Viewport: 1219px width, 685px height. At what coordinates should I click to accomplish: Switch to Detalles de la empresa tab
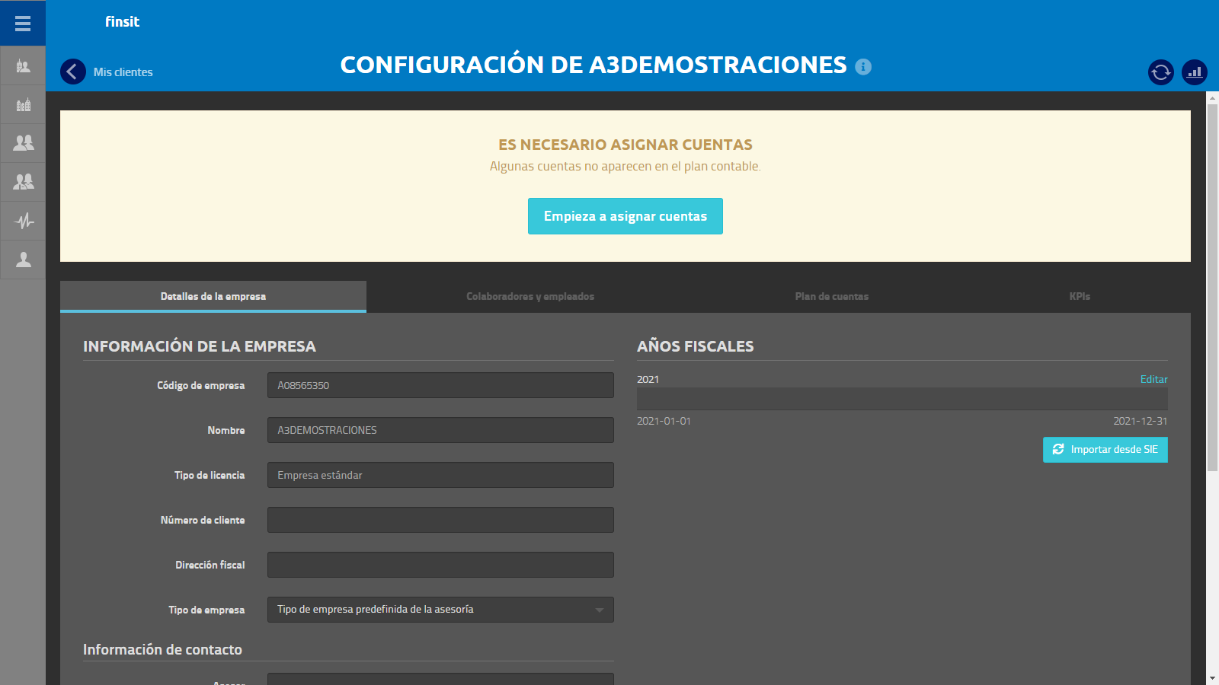[x=213, y=296]
